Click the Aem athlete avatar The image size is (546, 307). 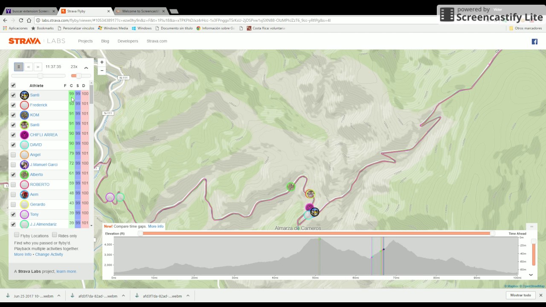(24, 194)
